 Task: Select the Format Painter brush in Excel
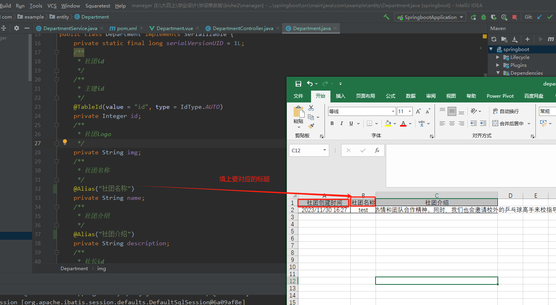tap(311, 126)
